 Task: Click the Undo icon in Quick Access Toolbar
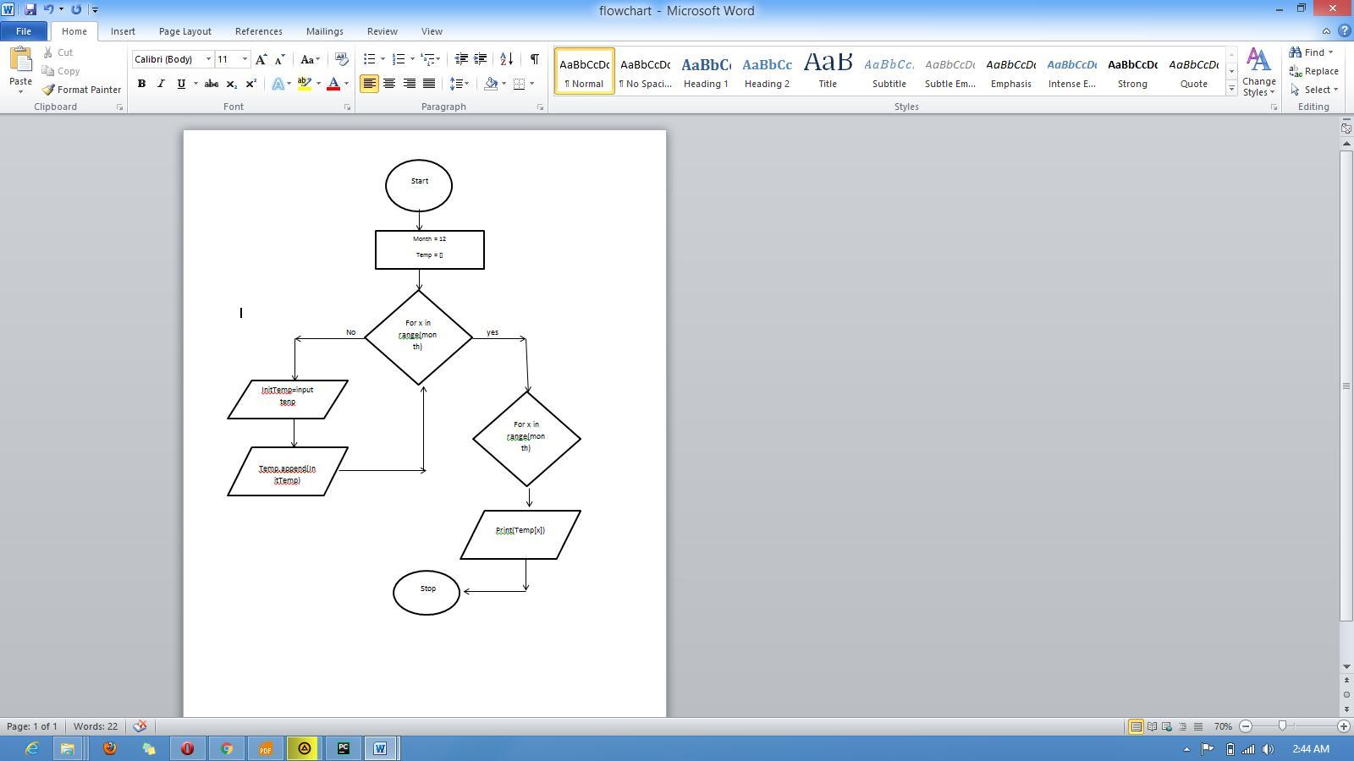coord(48,9)
